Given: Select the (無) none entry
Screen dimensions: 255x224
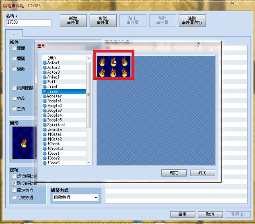Looking at the screenshot, I should click(x=64, y=58).
